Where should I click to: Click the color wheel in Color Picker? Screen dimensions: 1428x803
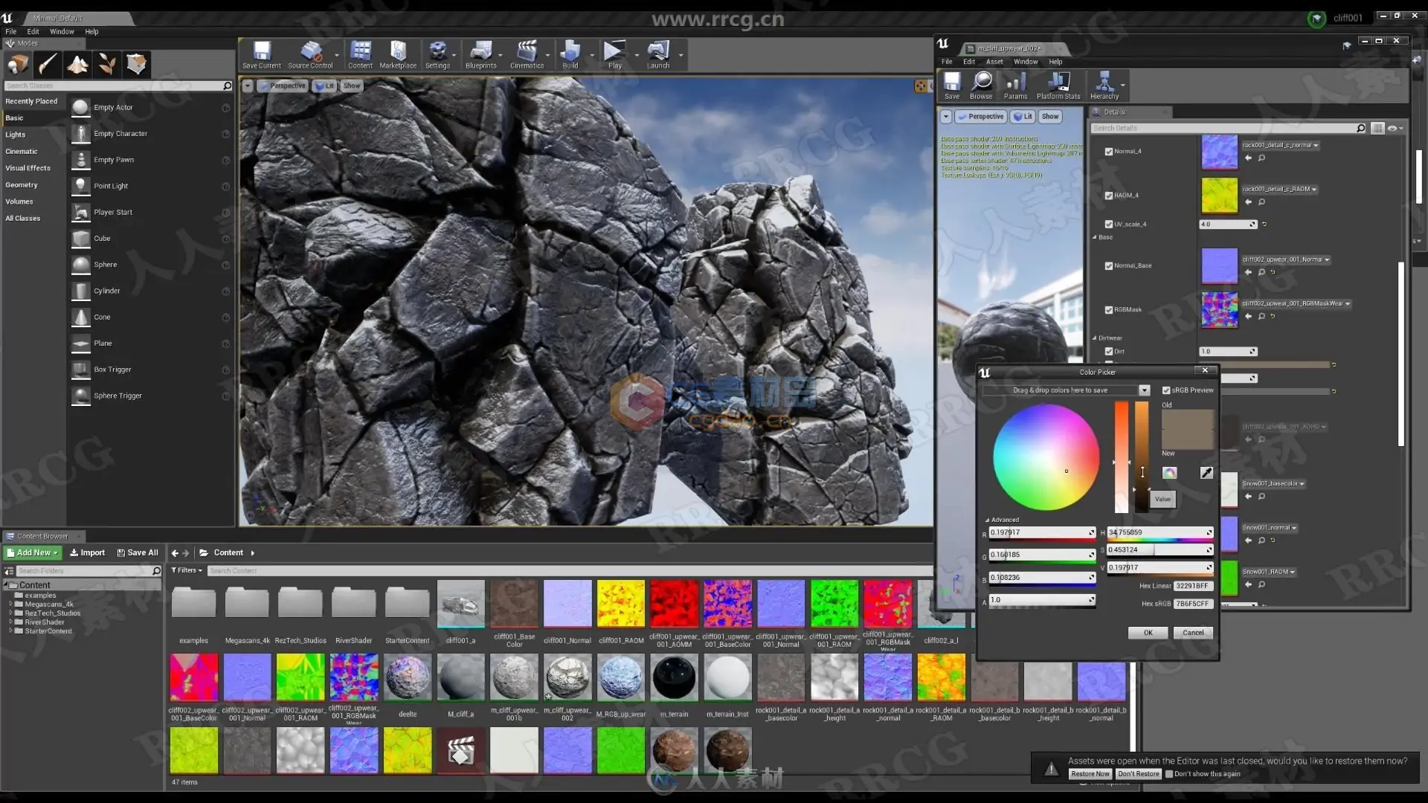pyautogui.click(x=1046, y=457)
